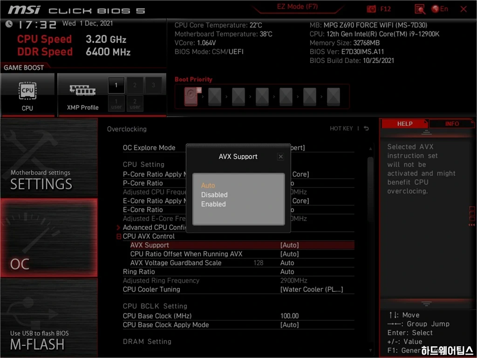Click the clock icon beside the time
Image resolution: width=477 pixels, height=358 pixels.
9,24
